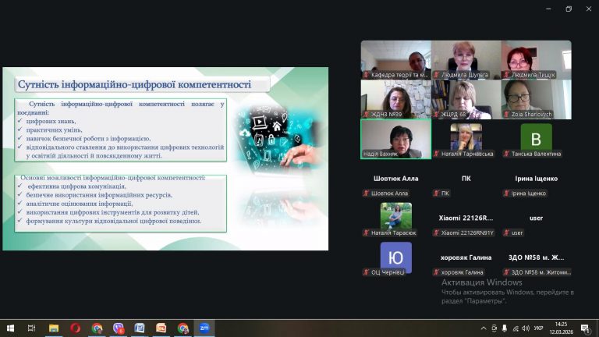Select Танська Валентина's green B avatar tile

[536, 137]
